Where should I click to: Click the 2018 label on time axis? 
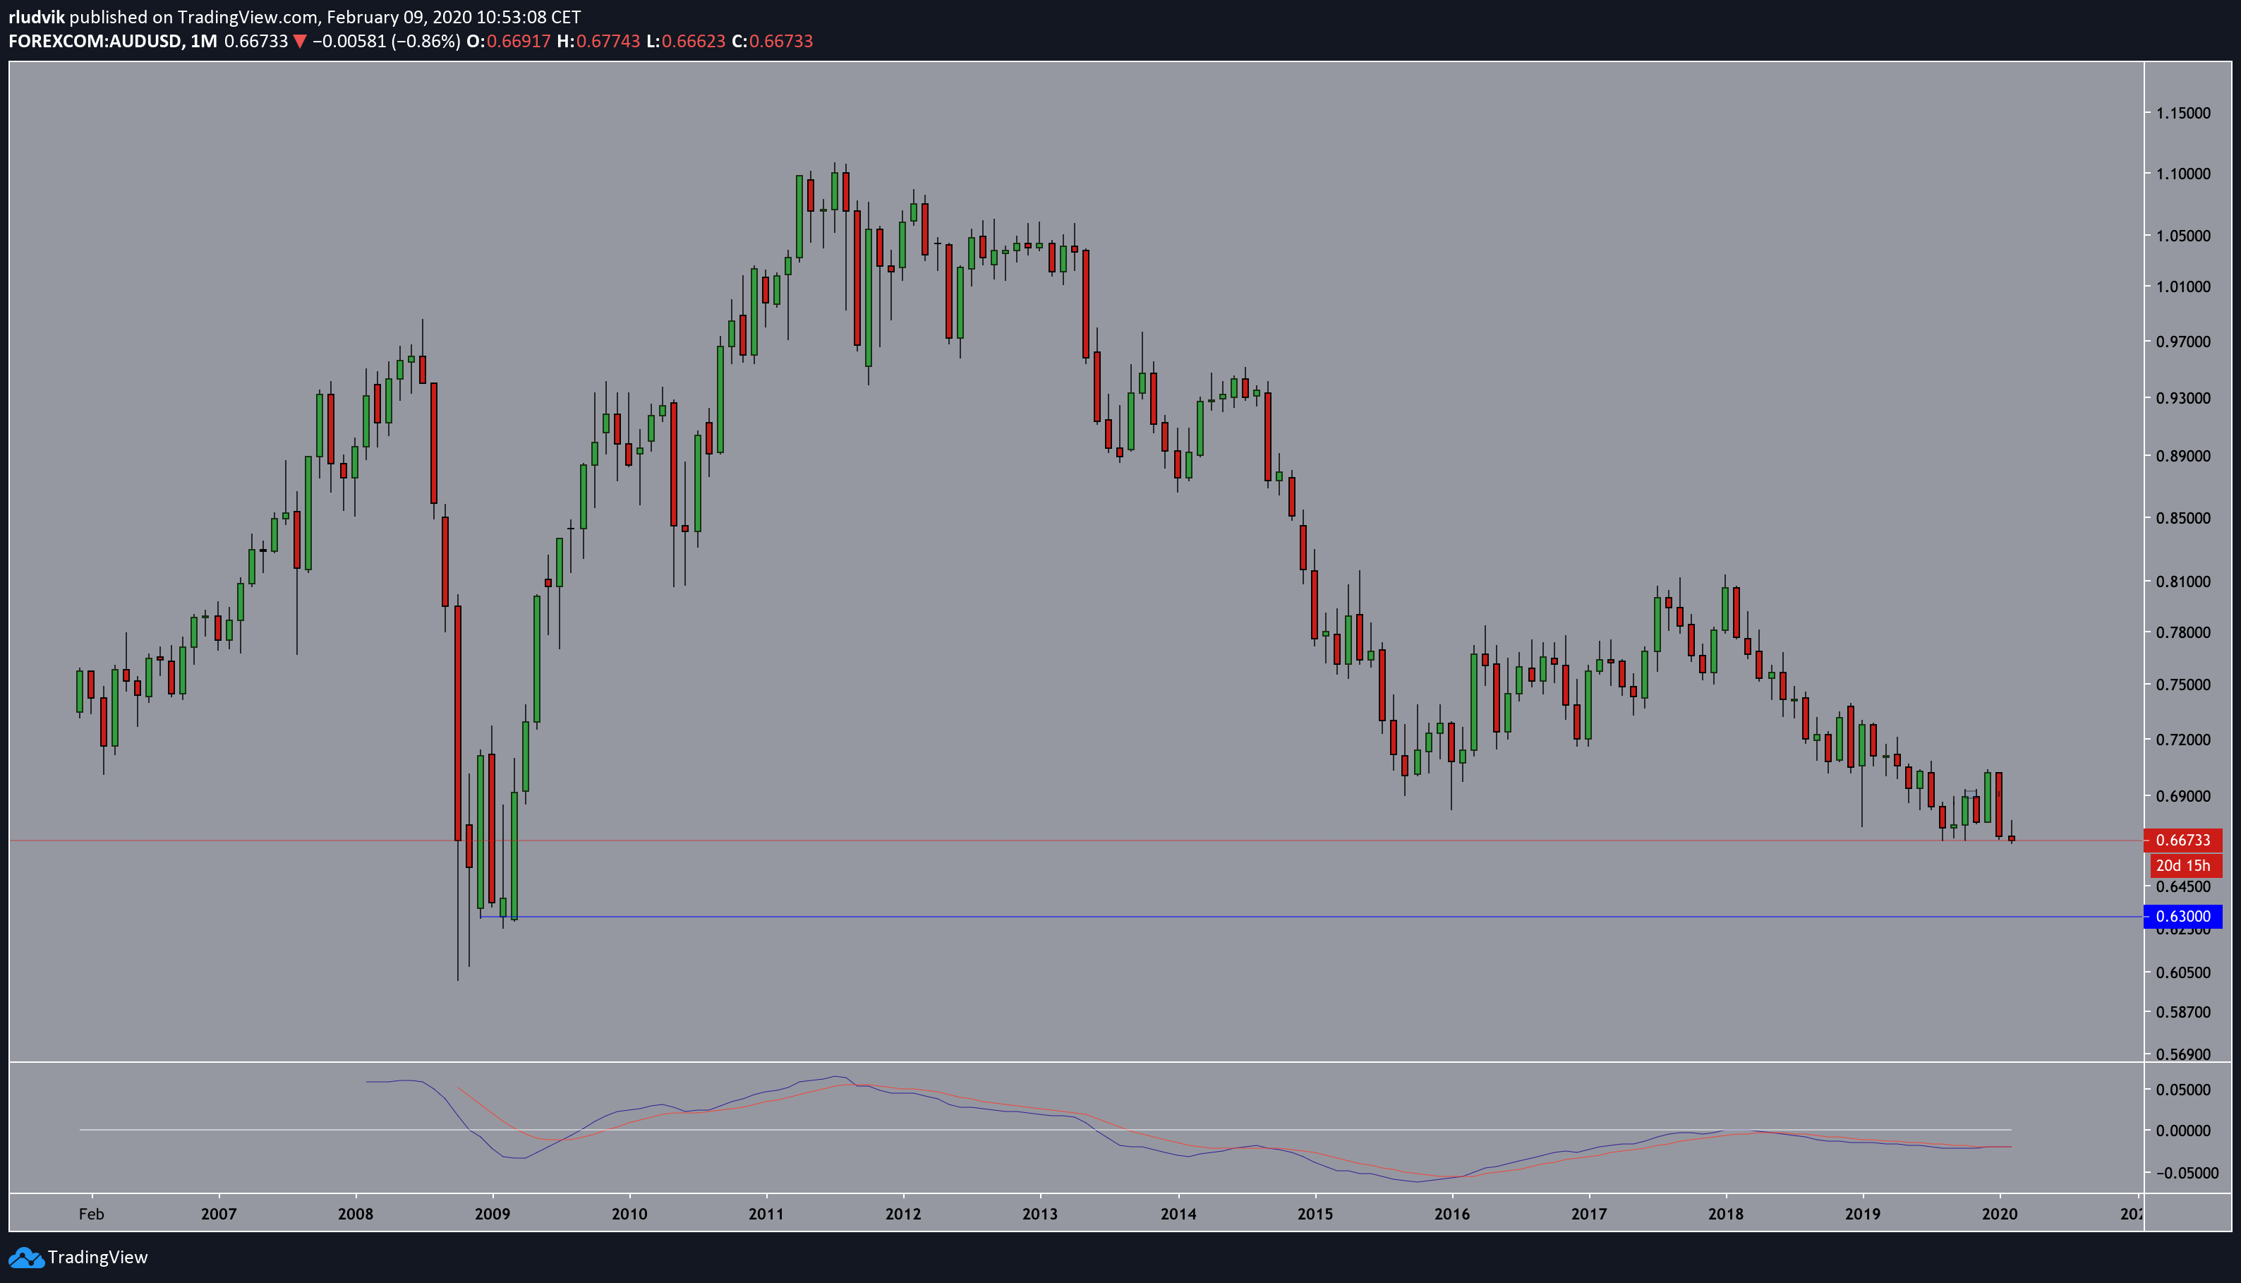tap(1726, 1215)
